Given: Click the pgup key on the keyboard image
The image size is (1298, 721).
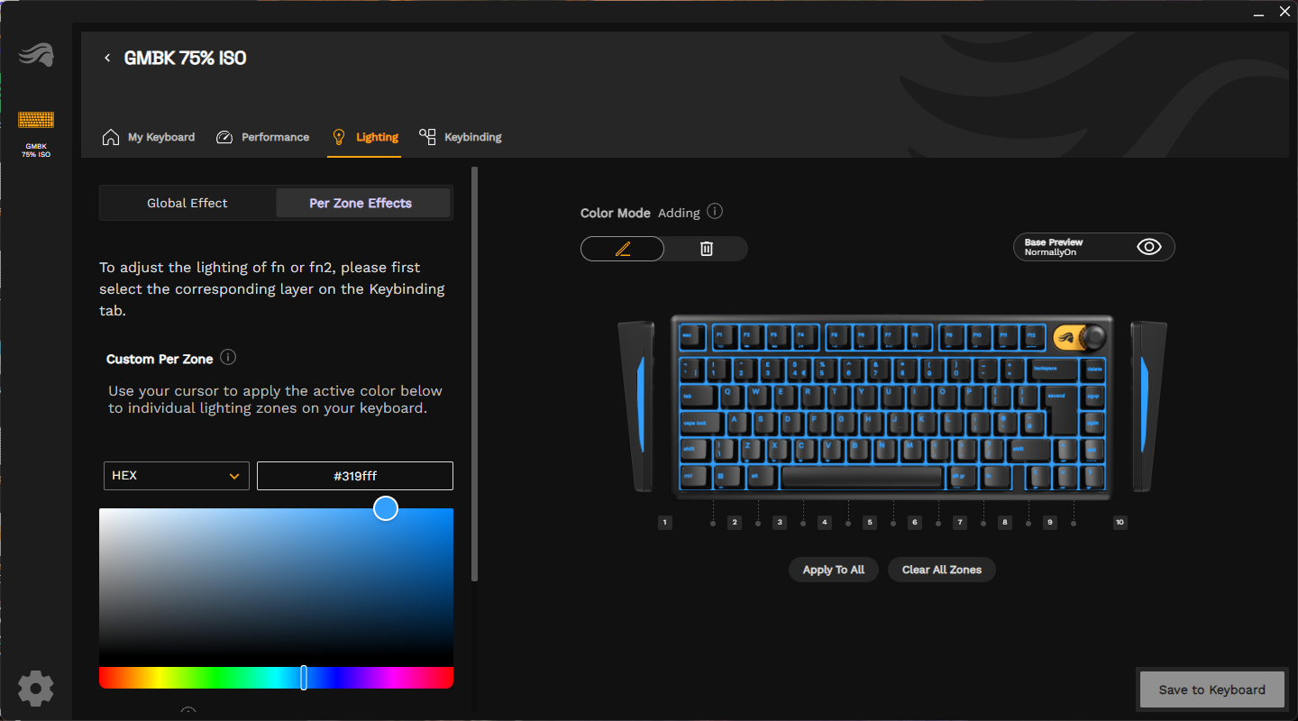Looking at the screenshot, I should 1093,397.
